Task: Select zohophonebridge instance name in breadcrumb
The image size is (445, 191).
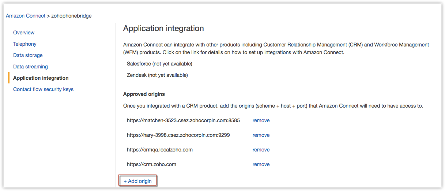Action: point(71,16)
